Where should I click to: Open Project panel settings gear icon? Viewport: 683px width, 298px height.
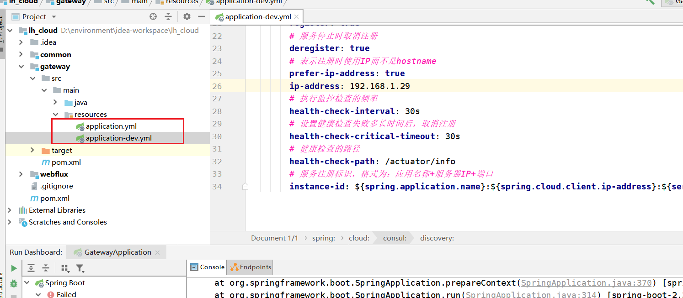coord(187,16)
